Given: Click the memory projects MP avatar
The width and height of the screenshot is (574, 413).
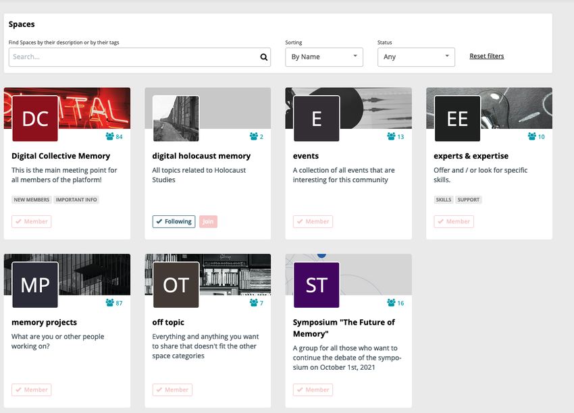Looking at the screenshot, I should pos(35,285).
